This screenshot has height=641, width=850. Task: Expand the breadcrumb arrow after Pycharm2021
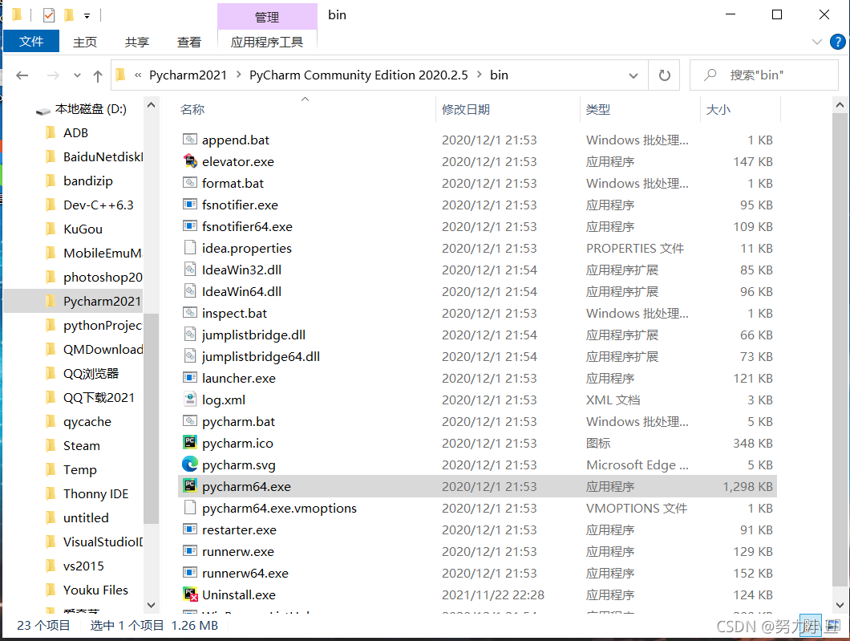pos(238,75)
